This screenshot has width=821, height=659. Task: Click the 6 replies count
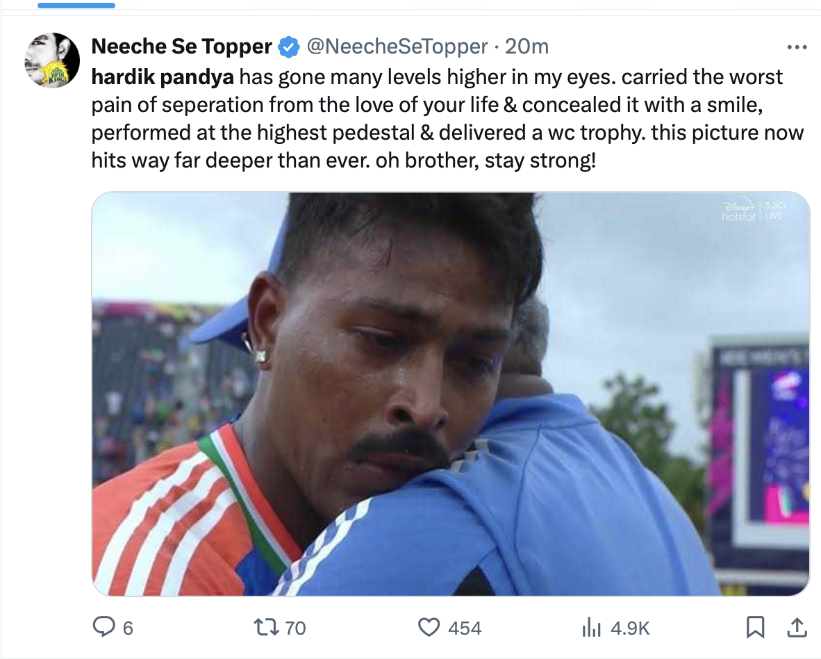click(127, 628)
